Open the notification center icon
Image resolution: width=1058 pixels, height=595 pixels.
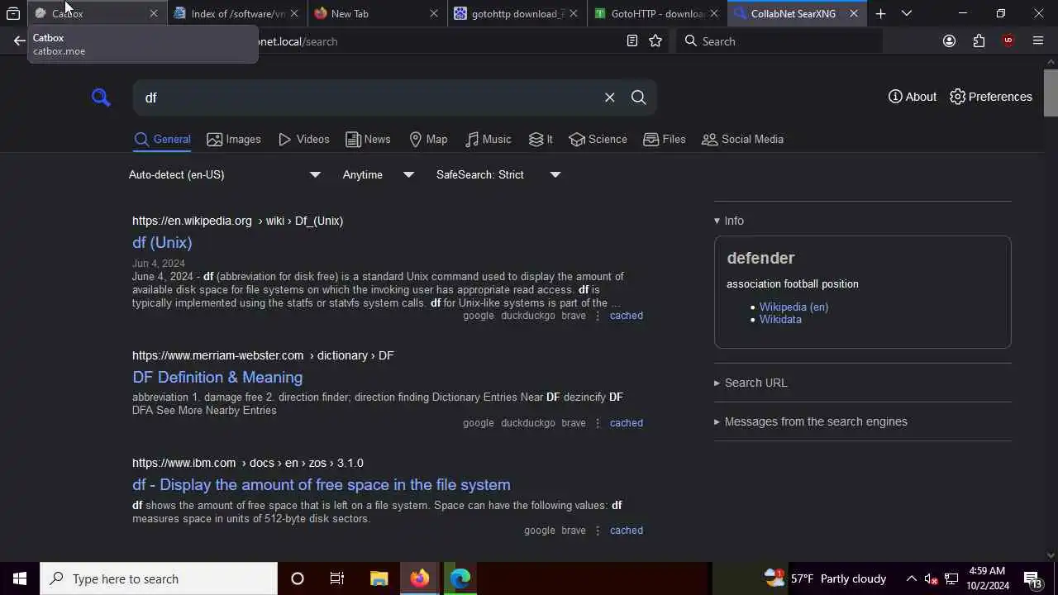(1032, 578)
